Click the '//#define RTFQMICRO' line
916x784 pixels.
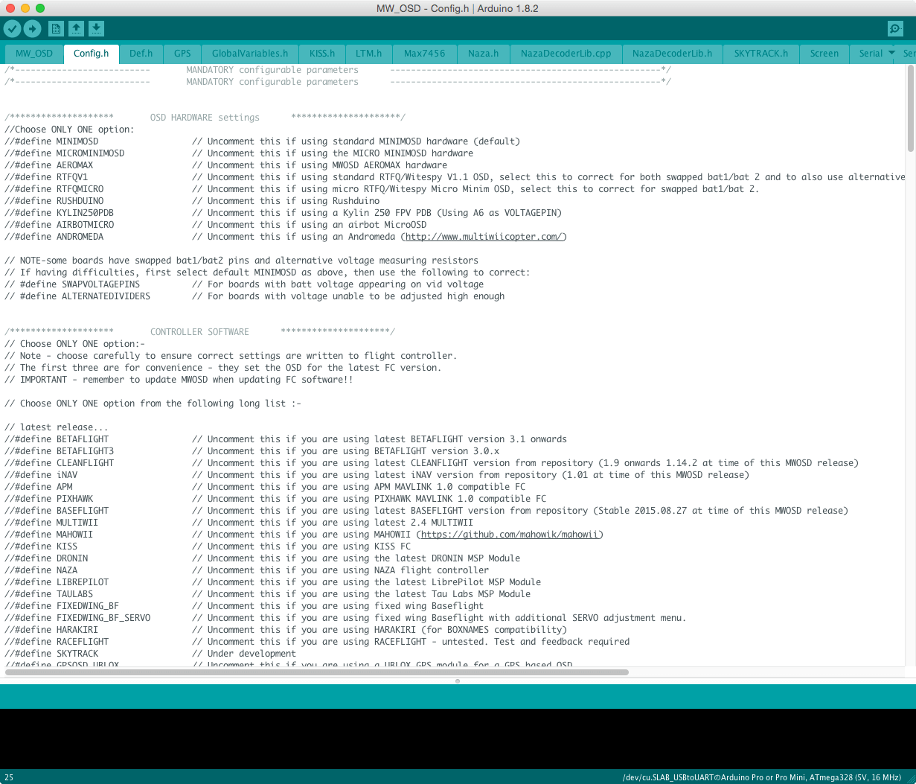(x=382, y=189)
